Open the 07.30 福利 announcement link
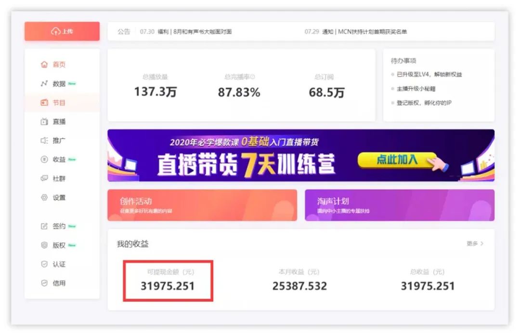The width and height of the screenshot is (520, 336). coord(186,31)
